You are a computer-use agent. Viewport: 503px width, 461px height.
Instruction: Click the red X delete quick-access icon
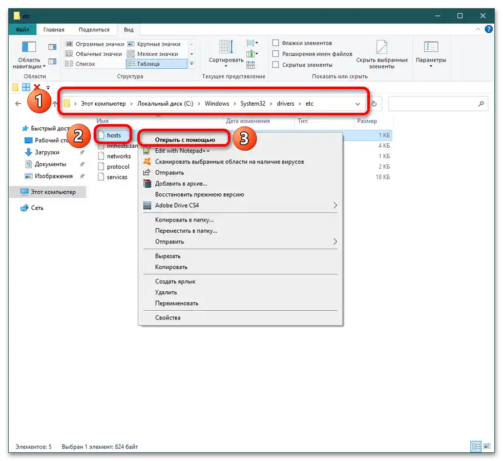point(37,87)
